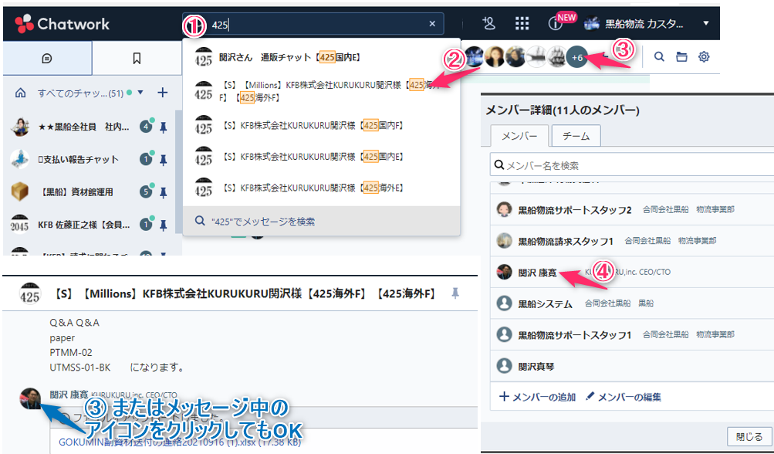Open the file folder icon
The width and height of the screenshot is (774, 454).
(681, 57)
